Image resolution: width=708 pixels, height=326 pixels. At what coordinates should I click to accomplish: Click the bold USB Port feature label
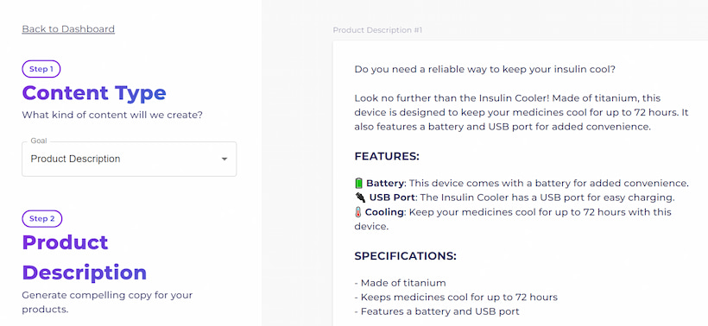click(x=391, y=197)
